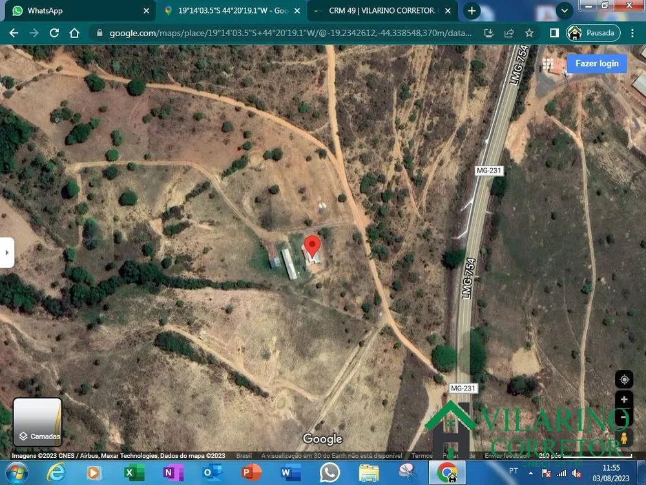
Task: Click the padlock site info icon
Action: click(x=99, y=33)
